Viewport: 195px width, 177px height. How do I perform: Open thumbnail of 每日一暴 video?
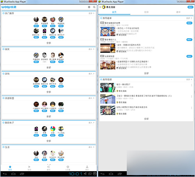click(x=108, y=88)
